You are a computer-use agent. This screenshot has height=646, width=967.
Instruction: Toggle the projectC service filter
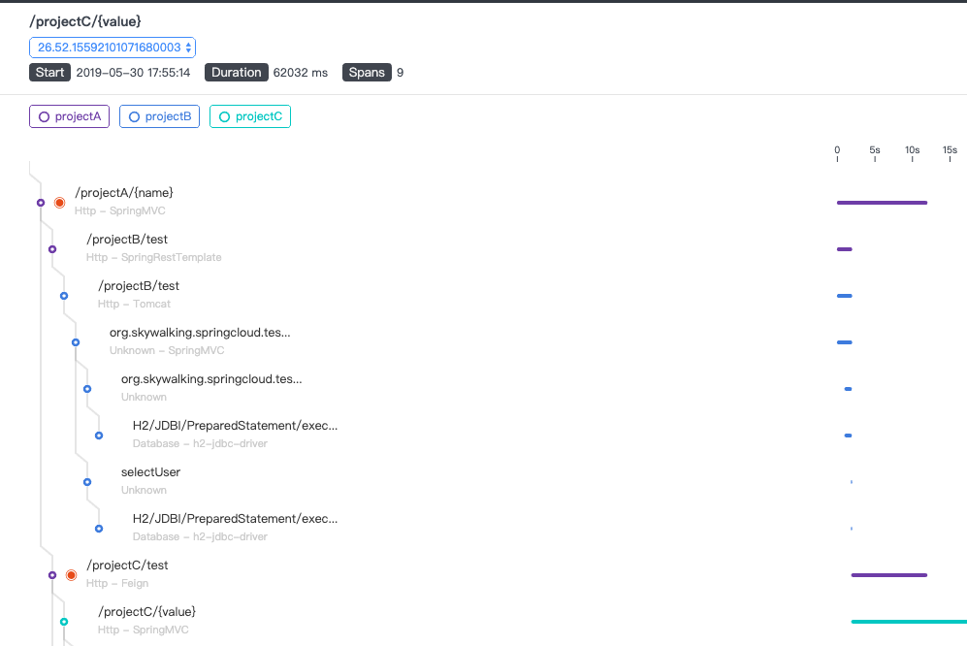pyautogui.click(x=250, y=116)
